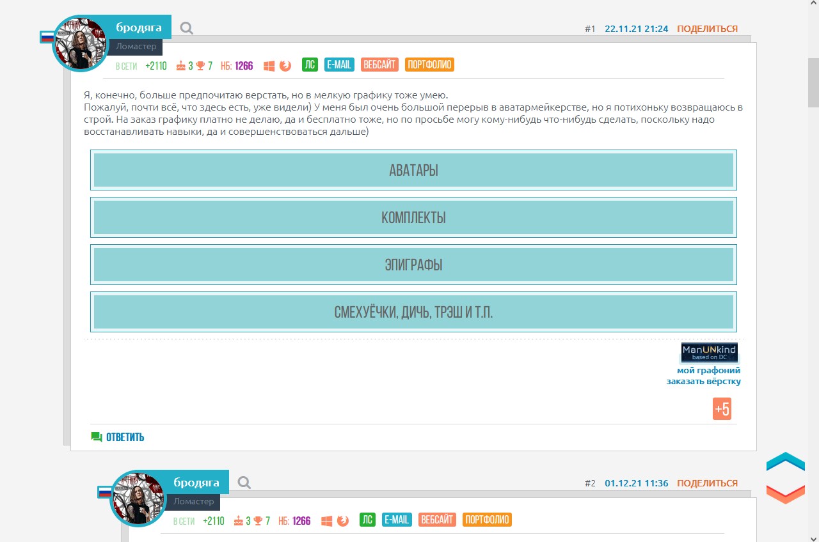Send a private message via ЛС in post #1
Screen dimensions: 819x542
[310, 65]
